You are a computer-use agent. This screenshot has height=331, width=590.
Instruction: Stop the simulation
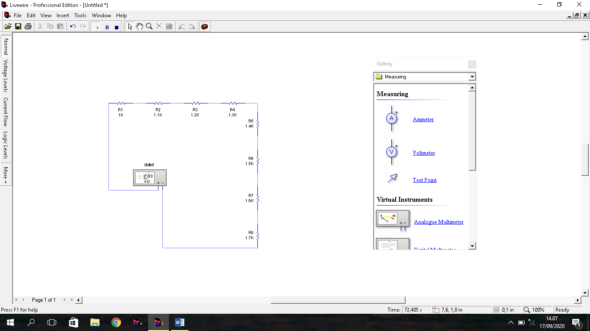[117, 27]
